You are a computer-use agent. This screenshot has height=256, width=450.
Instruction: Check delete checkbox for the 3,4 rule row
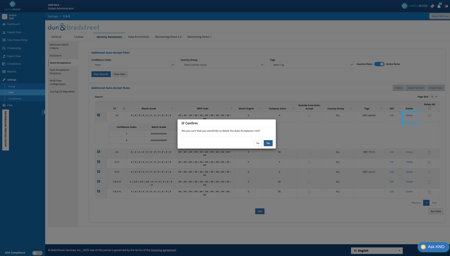(x=429, y=115)
